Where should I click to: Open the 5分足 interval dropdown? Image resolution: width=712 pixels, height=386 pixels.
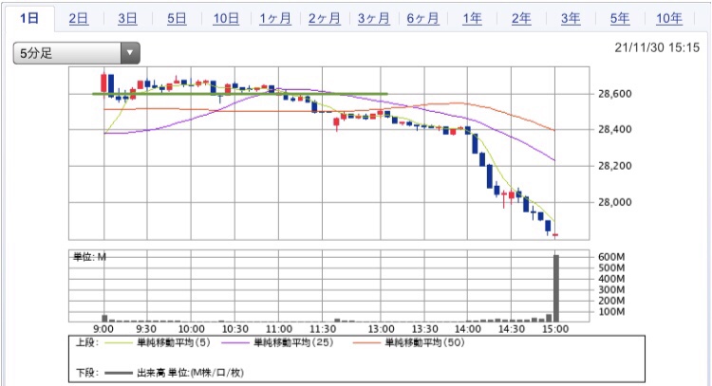(76, 53)
